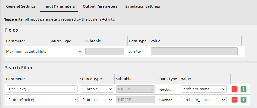The height and width of the screenshot is (108, 257).
Task: Switch to the Output Parameters tab
Action: (100, 6)
